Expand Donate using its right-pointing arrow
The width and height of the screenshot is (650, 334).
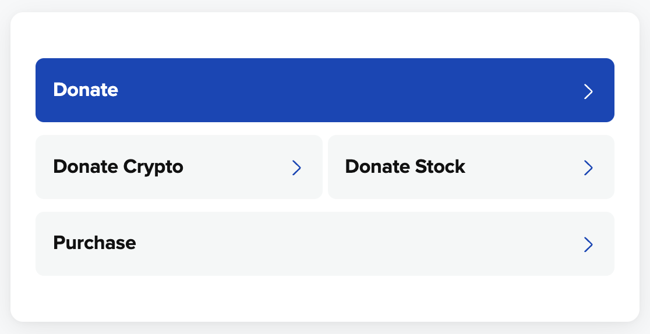pyautogui.click(x=588, y=91)
